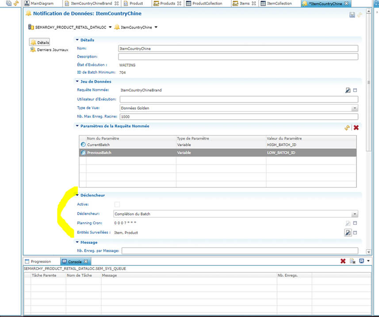This screenshot has width=379, height=317.
Task: Switch to the Progression tab
Action: tap(40, 261)
